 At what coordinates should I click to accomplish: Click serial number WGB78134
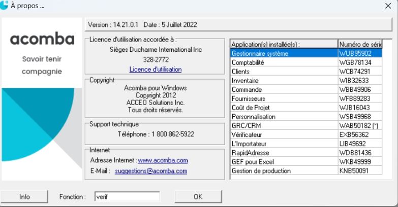[x=355, y=62]
